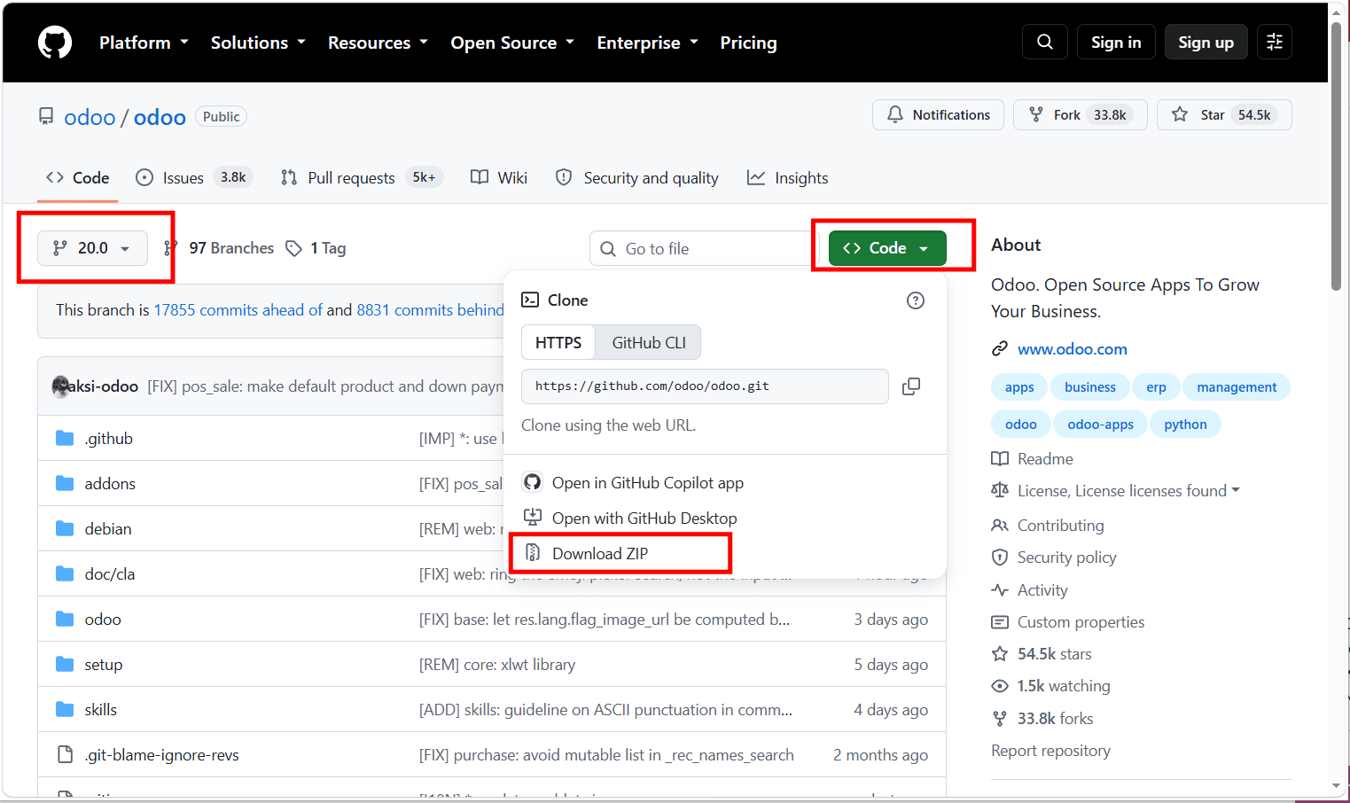Open the odoo owner link in breadcrumb
This screenshot has width=1350, height=803.
[90, 117]
